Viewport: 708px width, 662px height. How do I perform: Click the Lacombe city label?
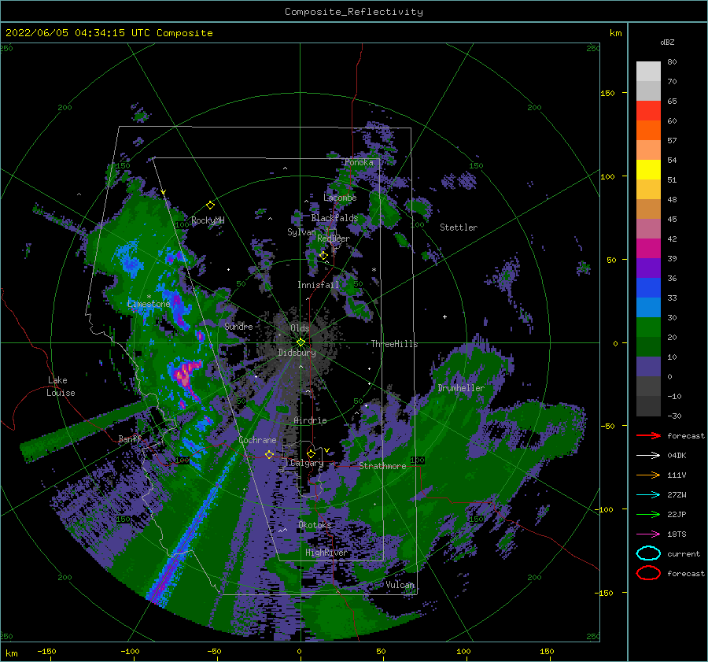340,198
